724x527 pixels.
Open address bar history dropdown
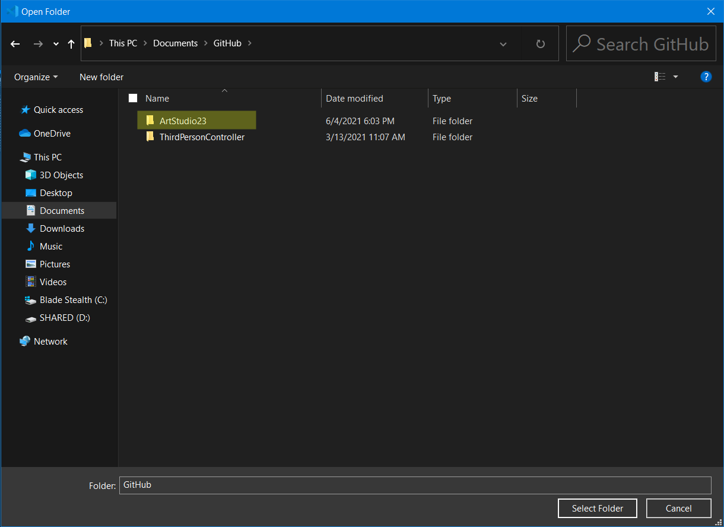pos(503,44)
